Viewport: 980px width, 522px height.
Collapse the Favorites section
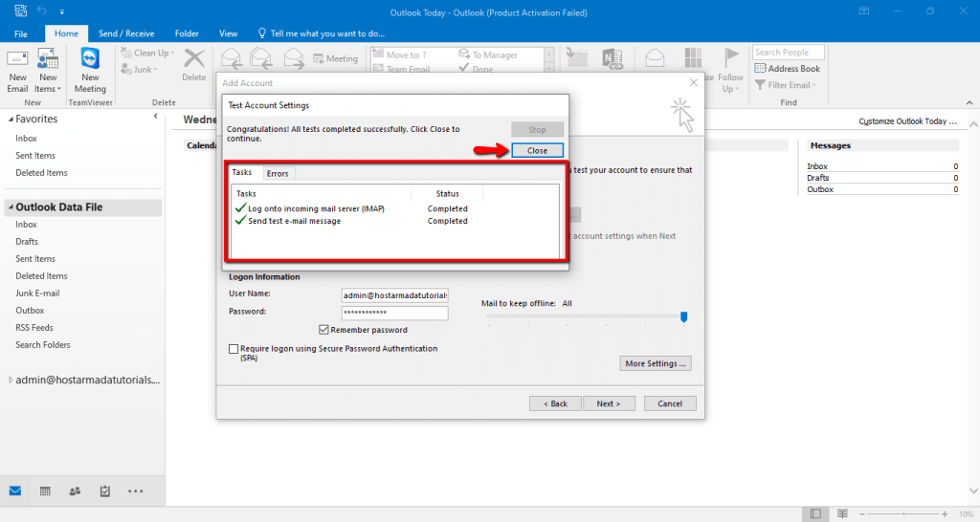pos(11,119)
